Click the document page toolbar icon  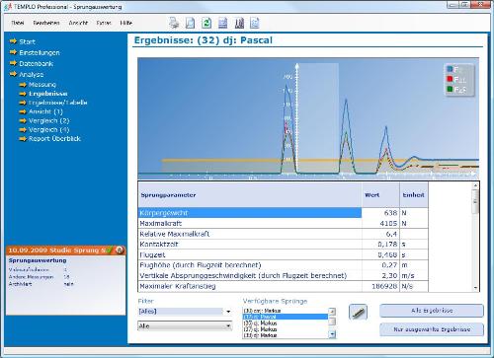coord(190,23)
